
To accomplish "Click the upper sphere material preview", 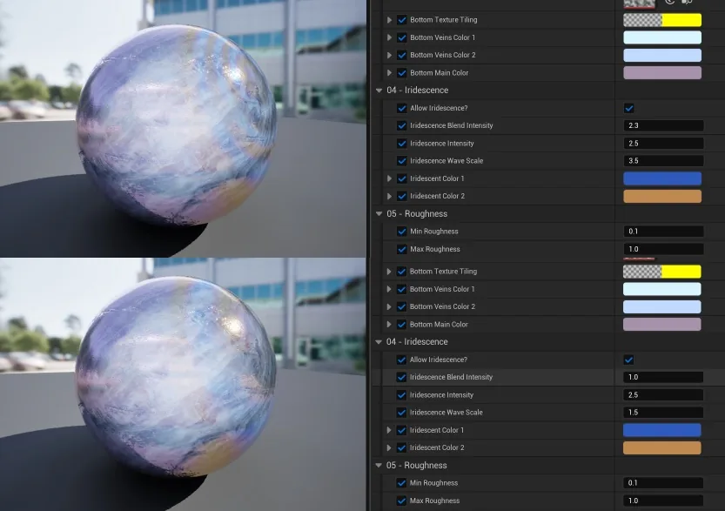I will click(x=177, y=124).
